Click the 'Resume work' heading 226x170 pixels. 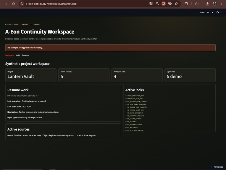(x=18, y=90)
